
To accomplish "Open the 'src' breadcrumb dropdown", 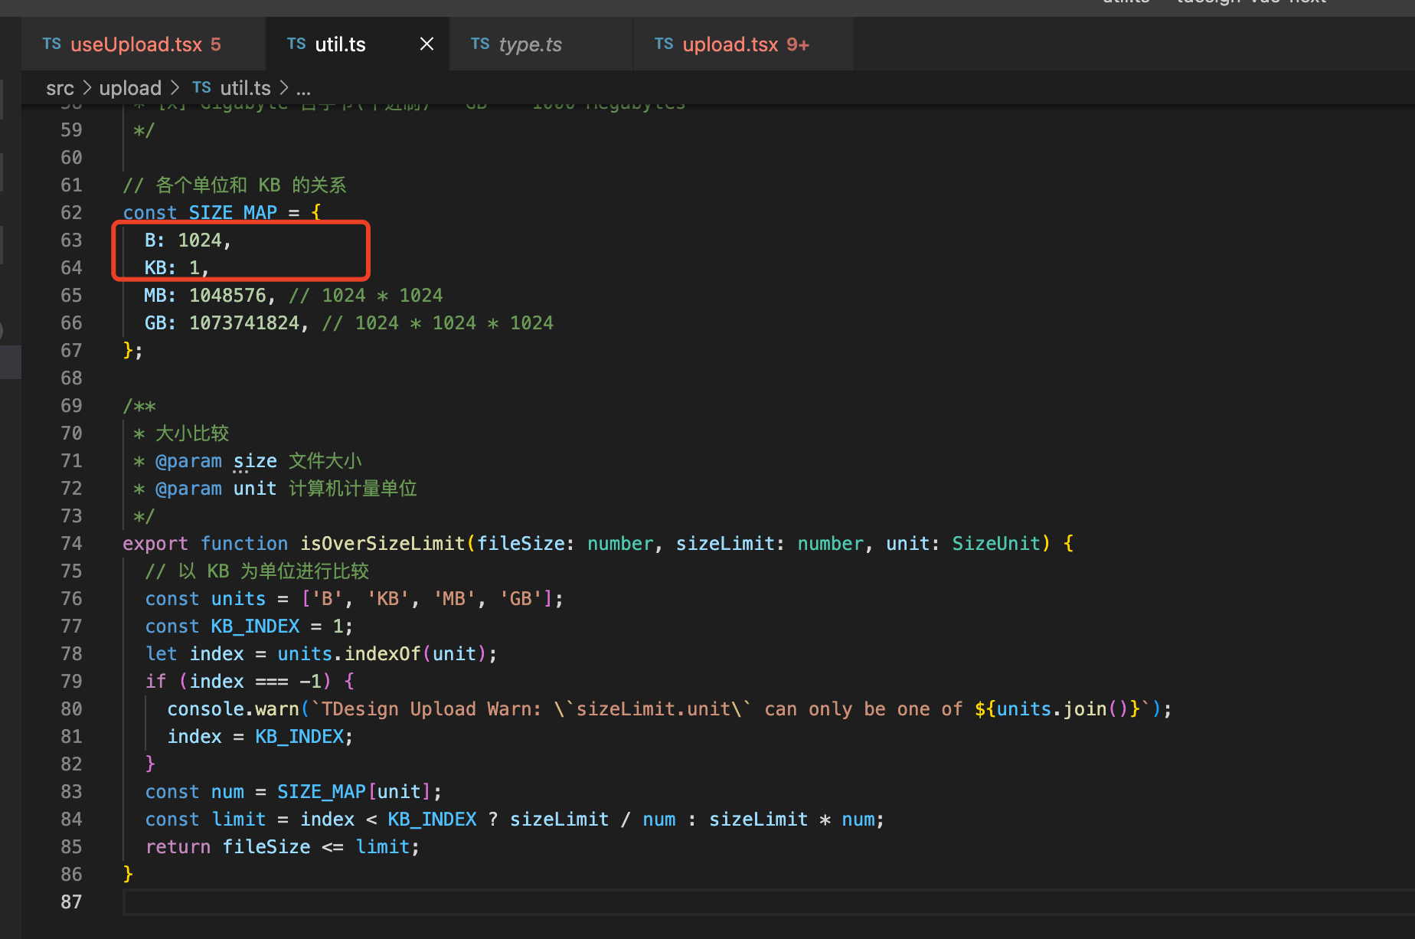I will tap(60, 87).
